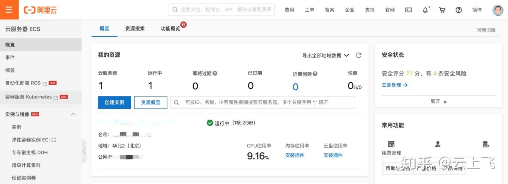Click the CPU usage value 9.16%
508x184 pixels.
click(258, 156)
